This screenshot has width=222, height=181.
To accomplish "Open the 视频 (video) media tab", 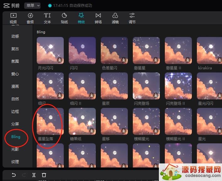I will (x=13, y=18).
